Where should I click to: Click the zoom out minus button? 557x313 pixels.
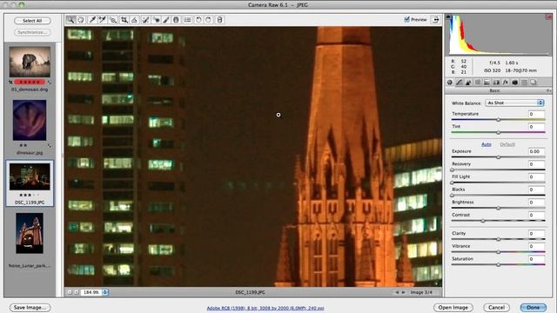coord(70,292)
